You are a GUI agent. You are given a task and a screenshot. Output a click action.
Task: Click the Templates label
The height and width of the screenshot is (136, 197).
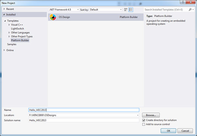13,21
